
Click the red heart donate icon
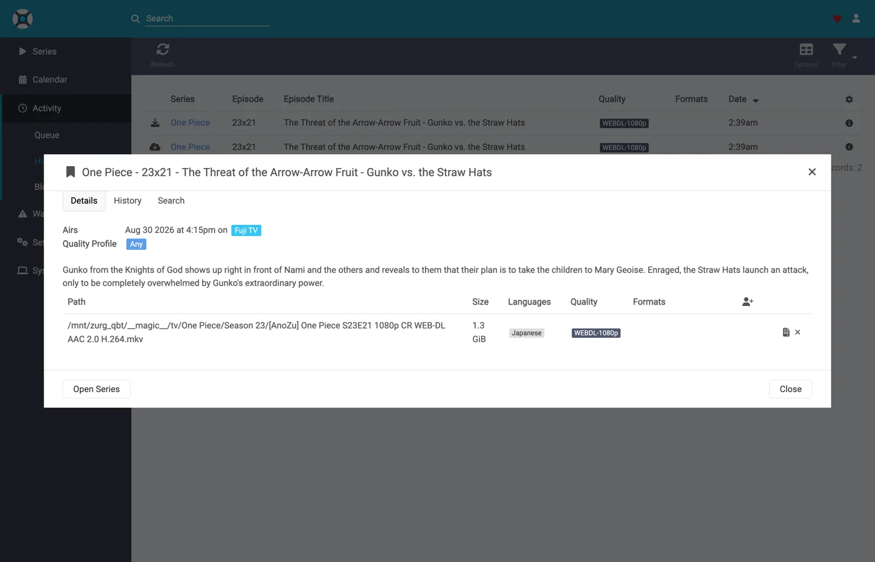837,19
